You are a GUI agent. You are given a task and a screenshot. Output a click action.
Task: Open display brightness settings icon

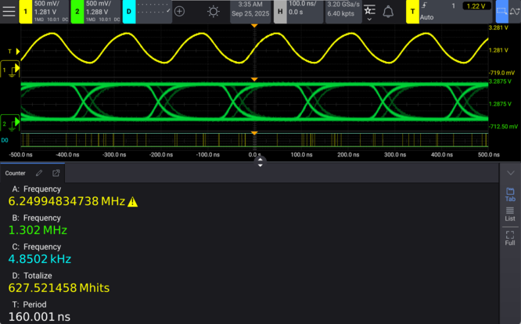pyautogui.click(x=213, y=11)
